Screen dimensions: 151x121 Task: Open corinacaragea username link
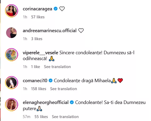(x=37, y=9)
